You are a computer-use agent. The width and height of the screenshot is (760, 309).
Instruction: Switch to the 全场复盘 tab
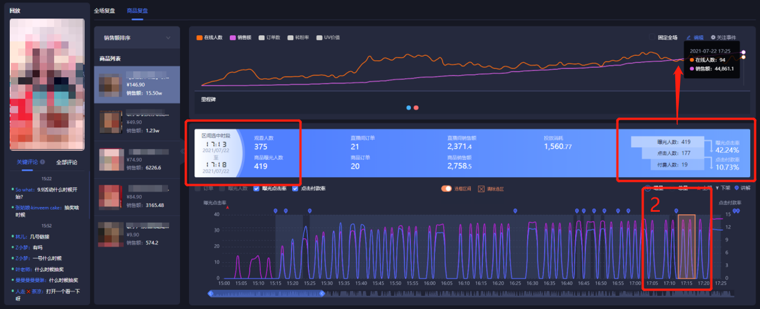pos(104,10)
